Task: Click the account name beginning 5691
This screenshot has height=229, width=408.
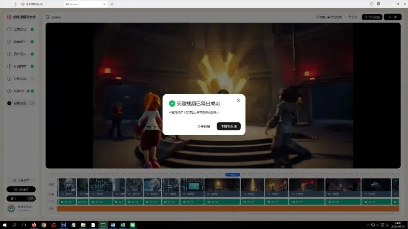Action: pos(25,207)
